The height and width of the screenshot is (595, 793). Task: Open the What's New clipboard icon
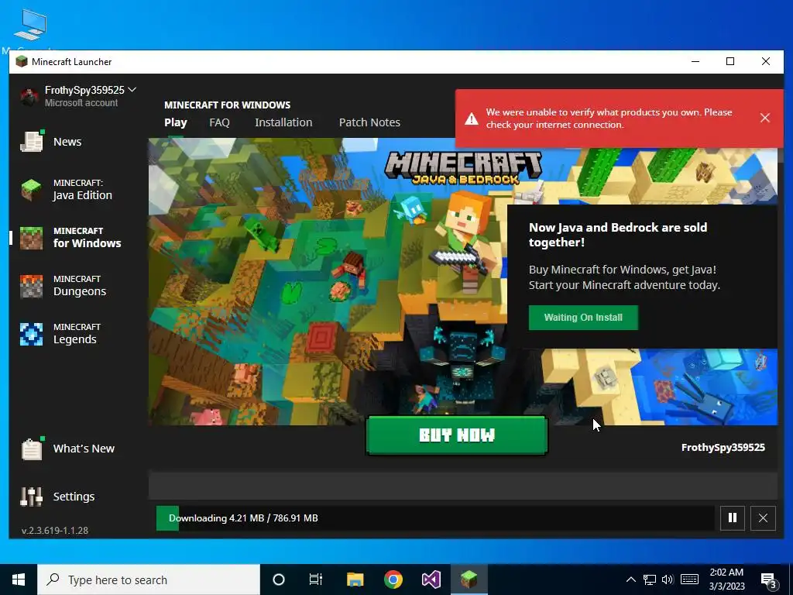[32, 449]
